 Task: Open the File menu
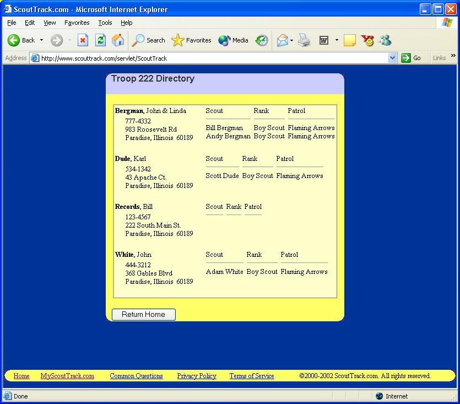click(12, 23)
